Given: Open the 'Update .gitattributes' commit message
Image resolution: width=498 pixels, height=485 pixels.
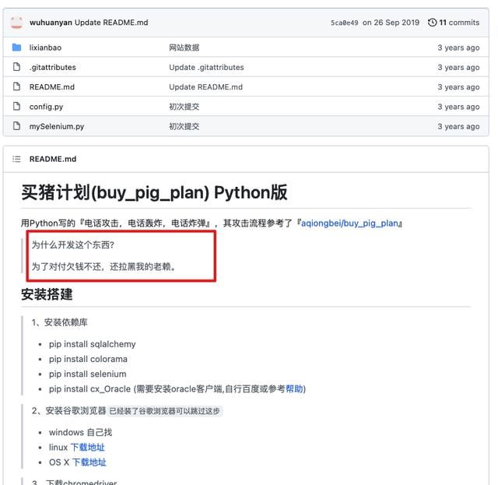Looking at the screenshot, I should pyautogui.click(x=206, y=67).
